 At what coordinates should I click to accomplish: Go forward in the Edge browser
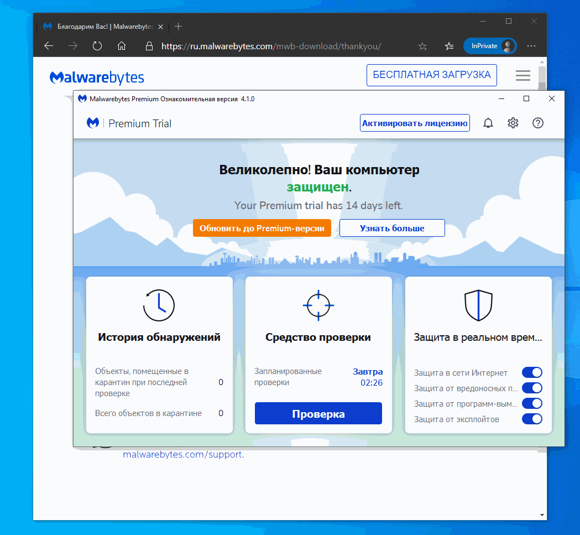coord(73,46)
